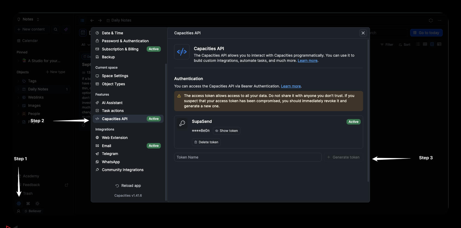Open Learn more link under Authentication
The image size is (461, 228).
point(291,86)
